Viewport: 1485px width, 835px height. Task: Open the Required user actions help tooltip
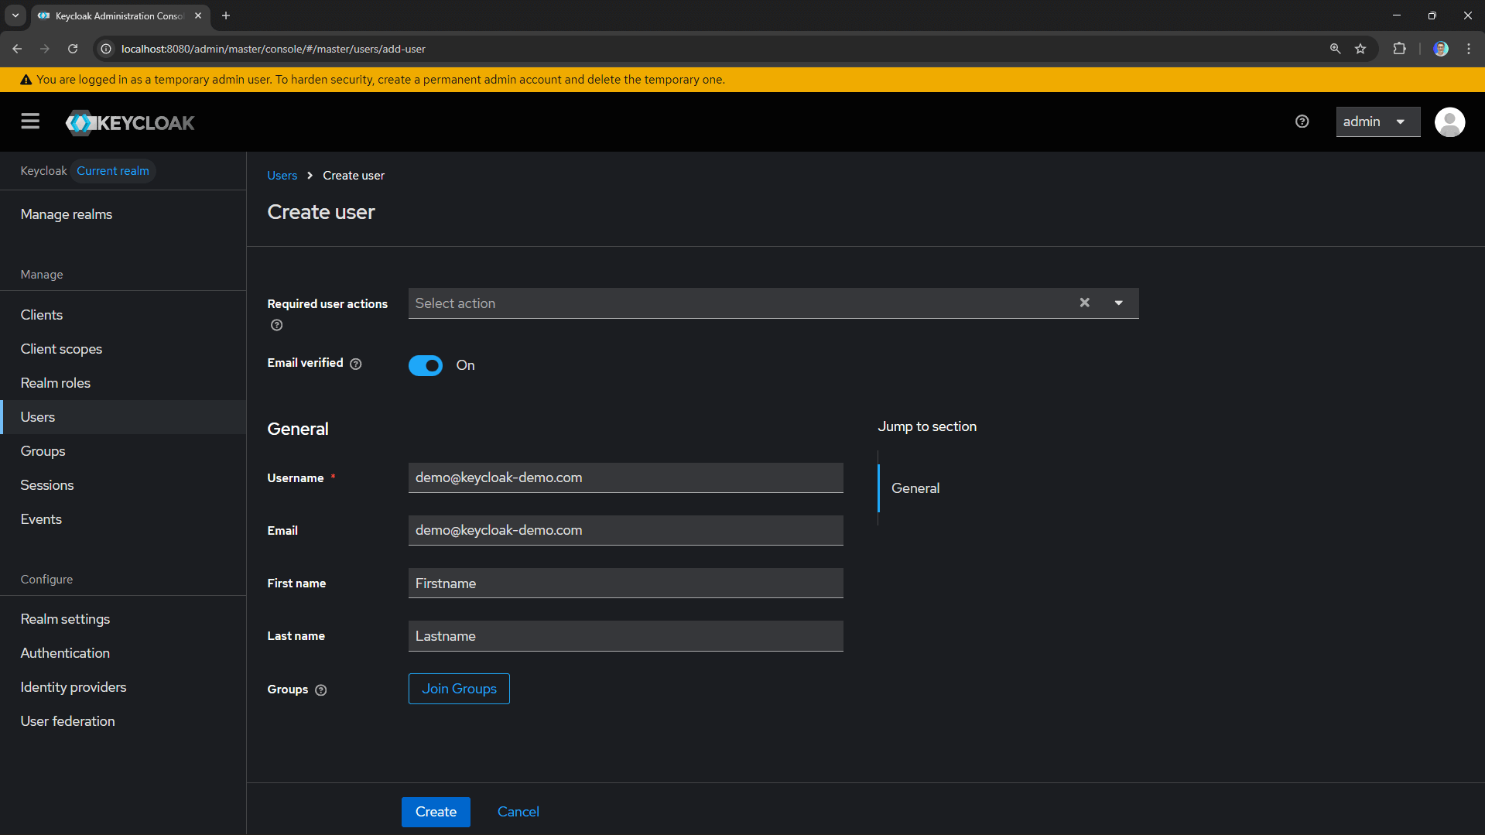276,325
